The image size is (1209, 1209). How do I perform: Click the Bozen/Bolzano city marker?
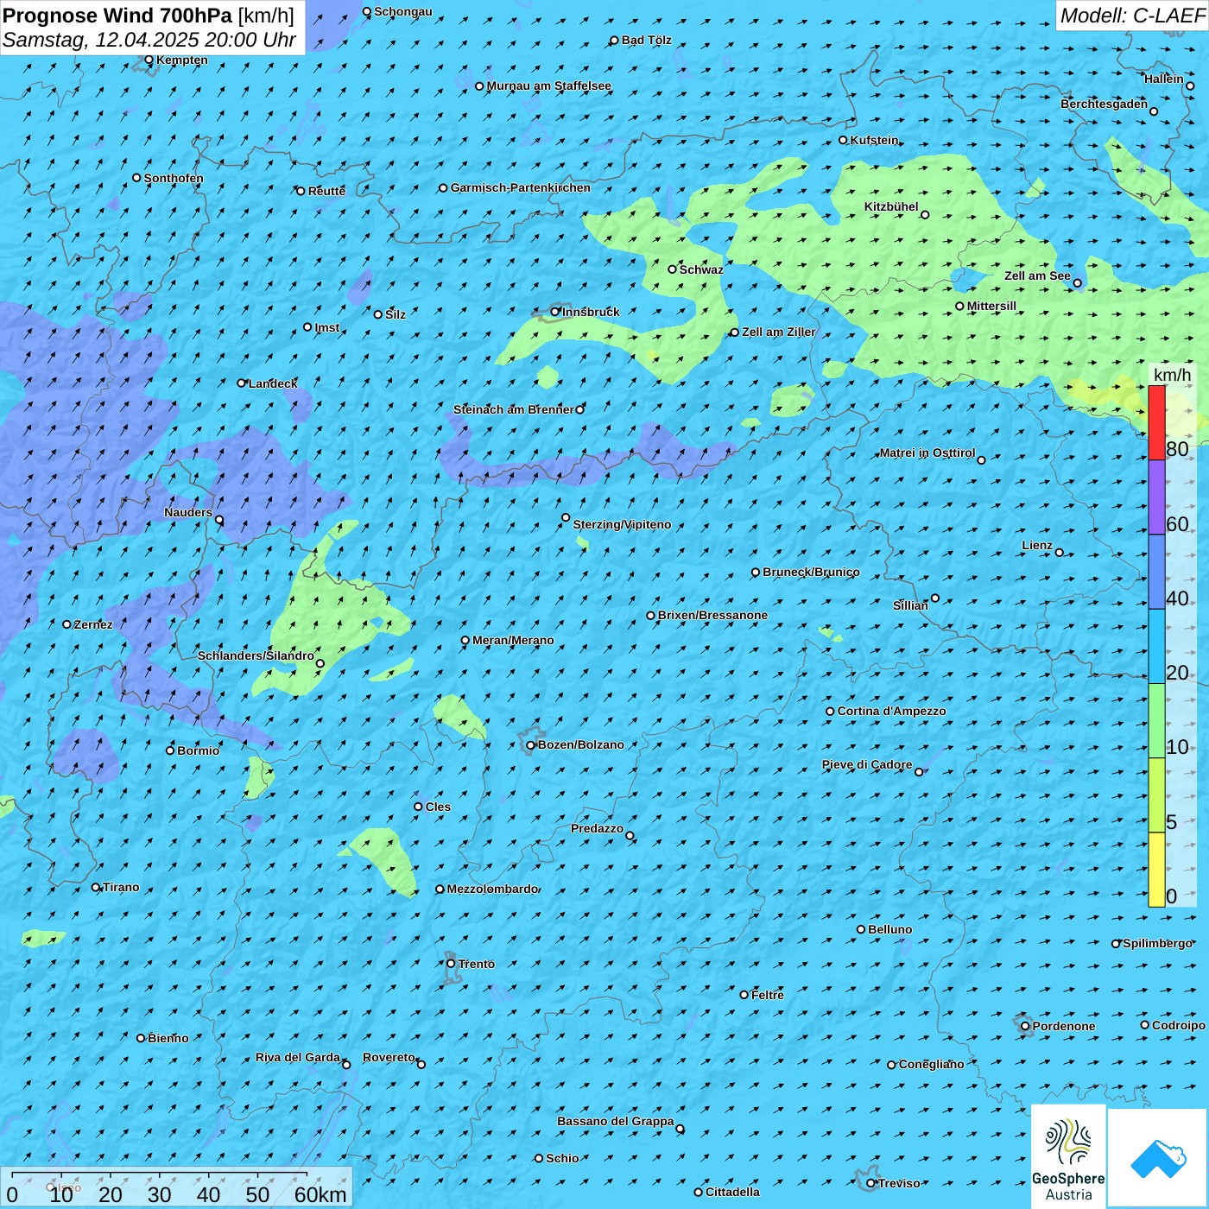pyautogui.click(x=531, y=744)
